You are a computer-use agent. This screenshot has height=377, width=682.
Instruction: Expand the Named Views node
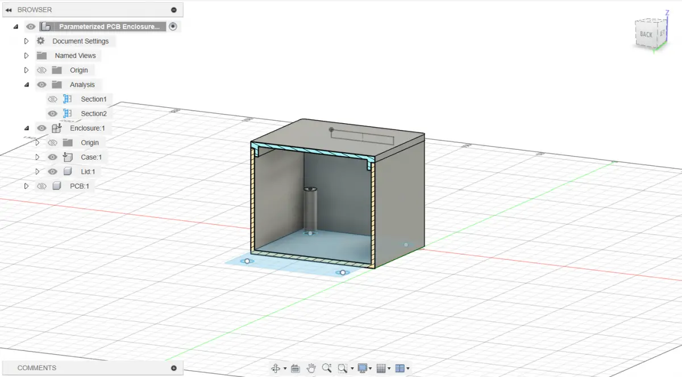point(26,56)
